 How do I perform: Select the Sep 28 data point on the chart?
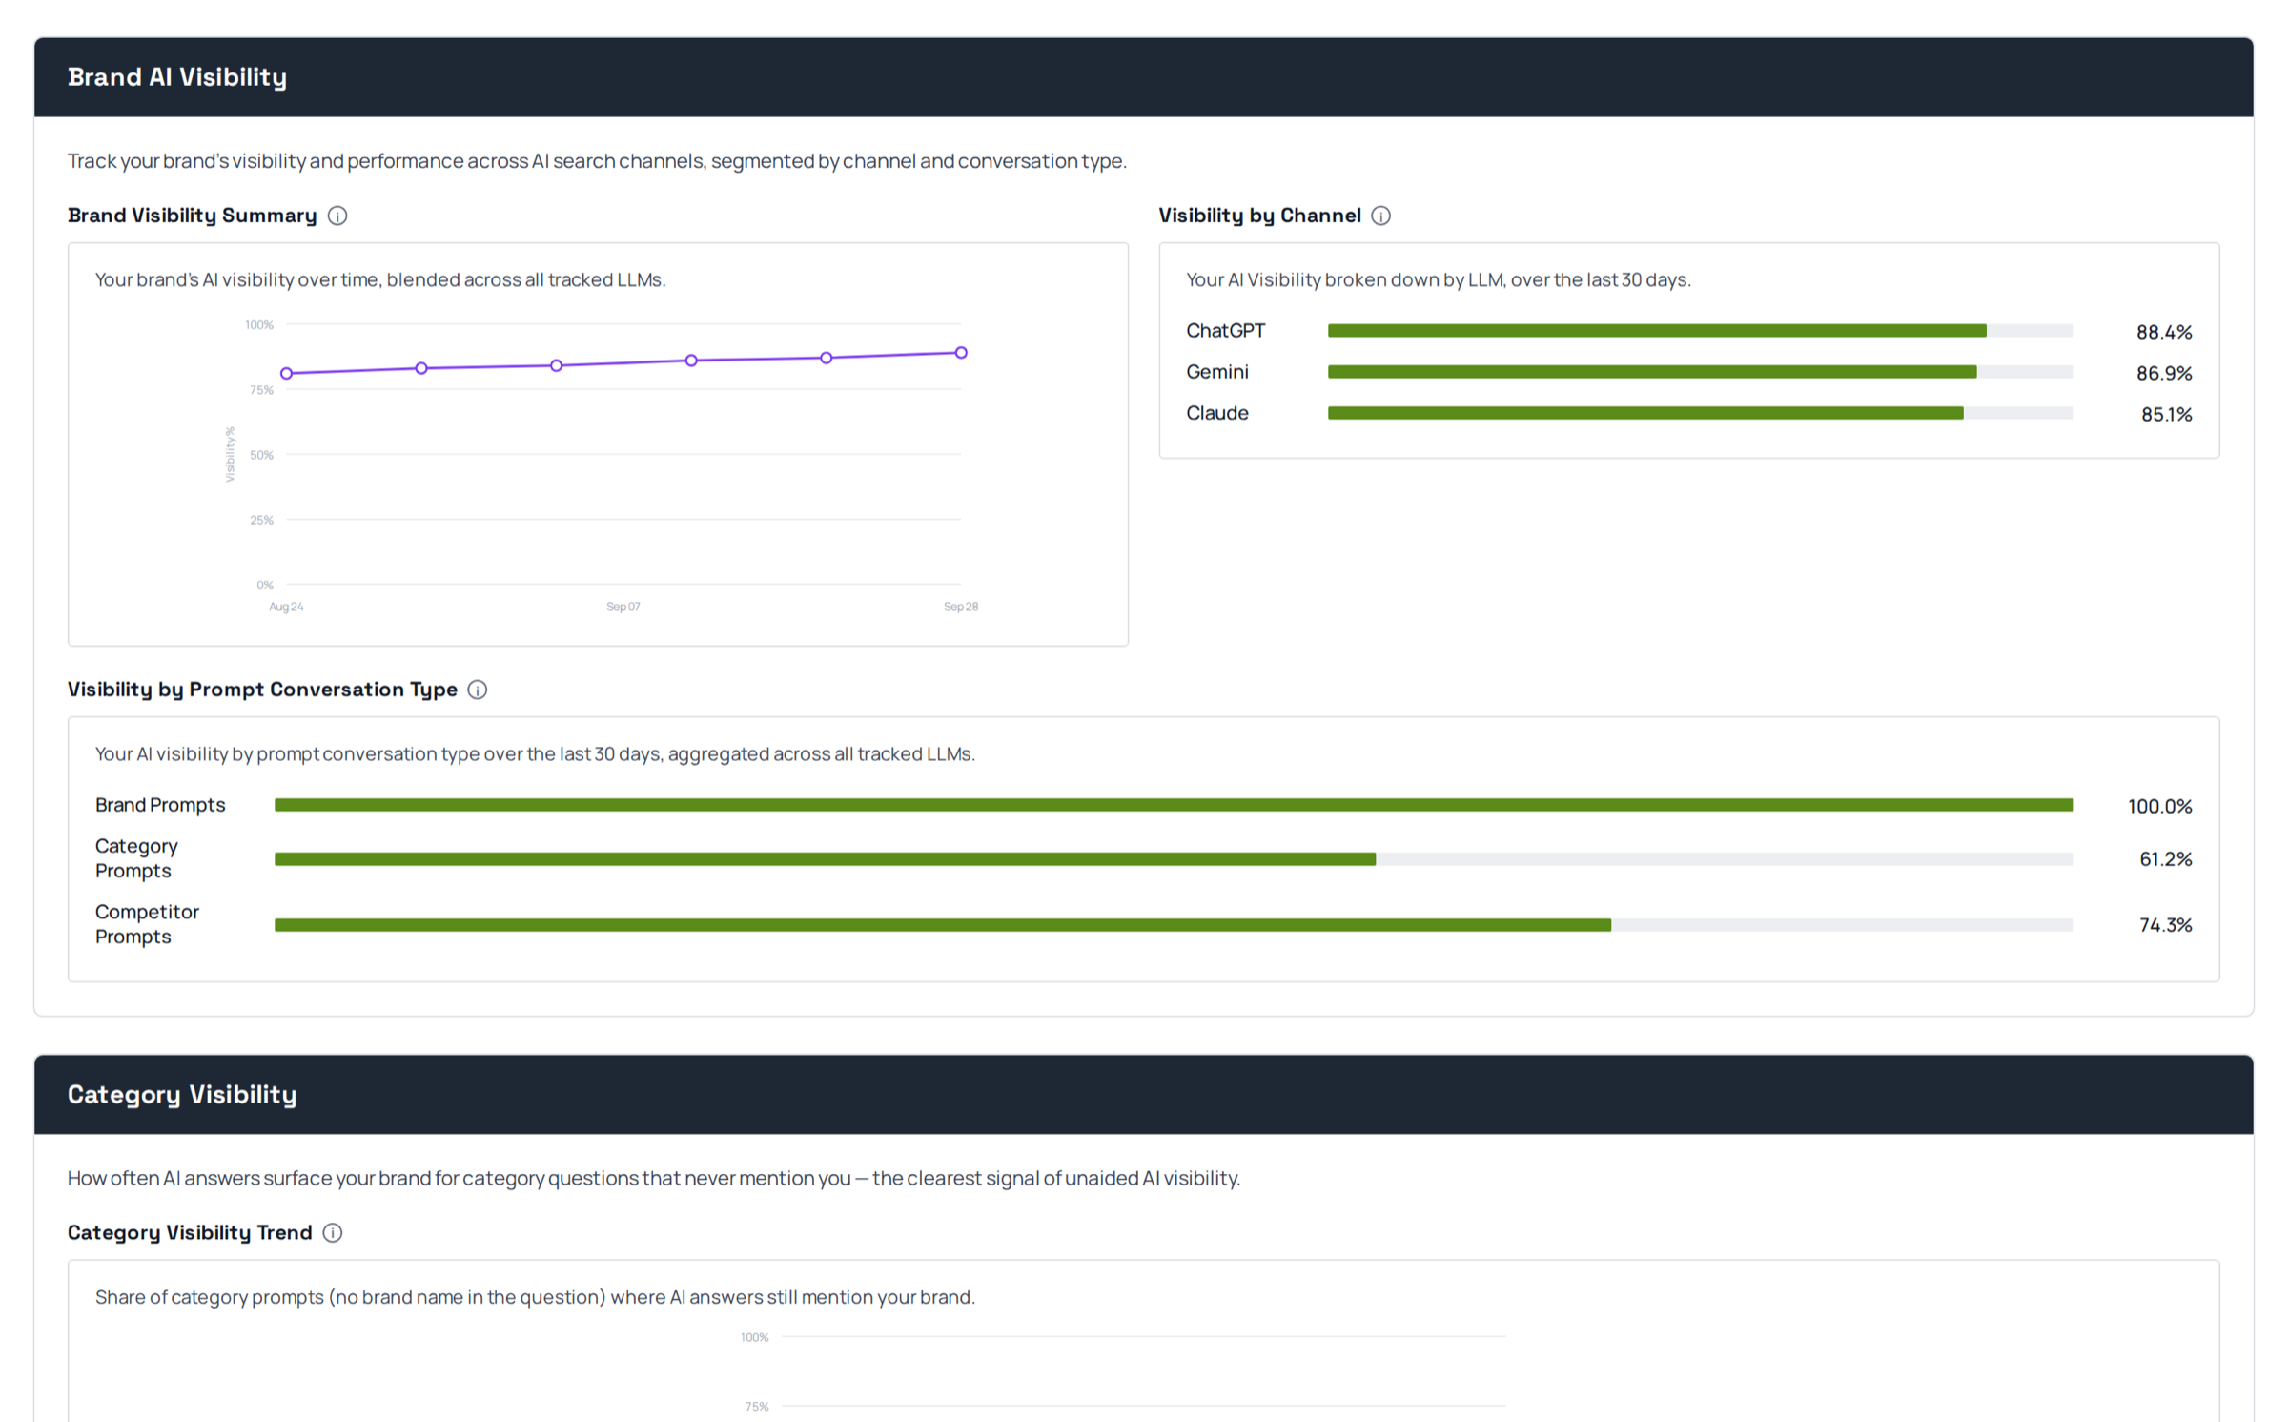click(961, 353)
